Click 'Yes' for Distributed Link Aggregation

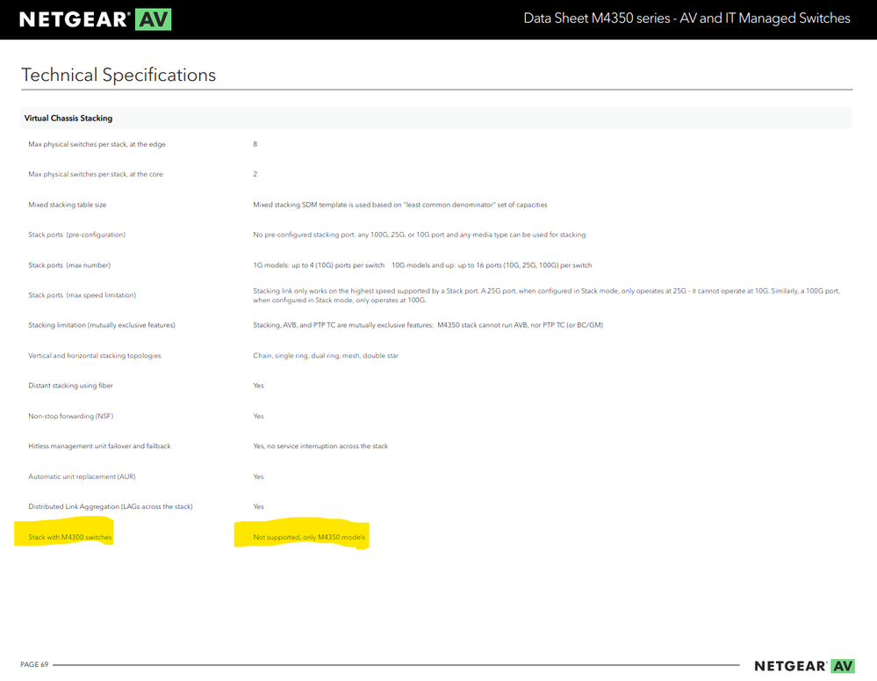[258, 506]
